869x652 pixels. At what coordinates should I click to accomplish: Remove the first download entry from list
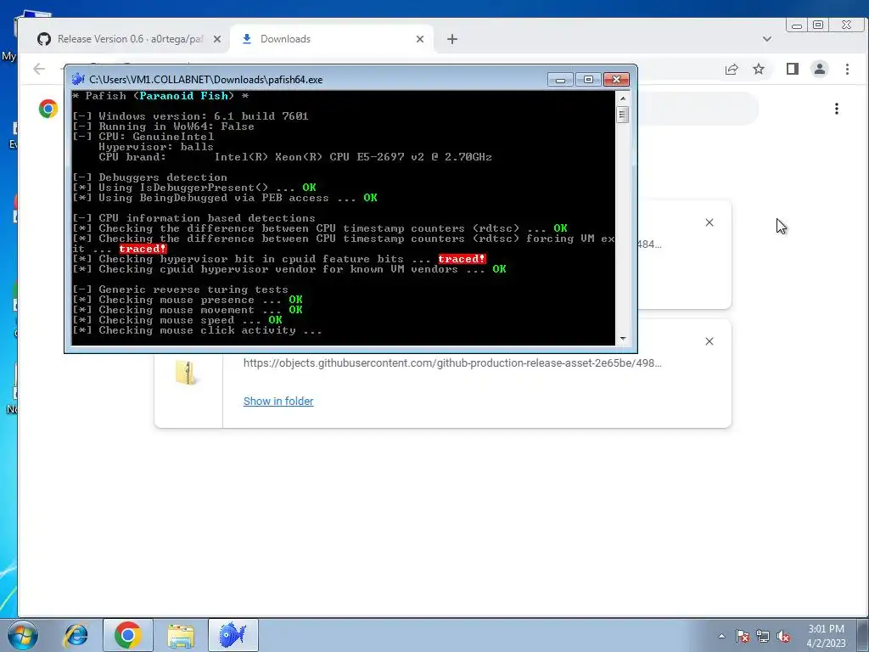709,222
